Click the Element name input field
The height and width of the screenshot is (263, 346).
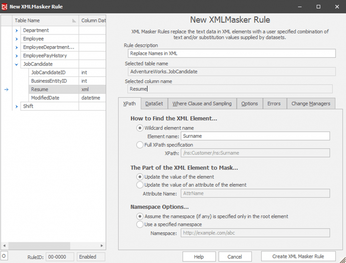click(x=255, y=136)
